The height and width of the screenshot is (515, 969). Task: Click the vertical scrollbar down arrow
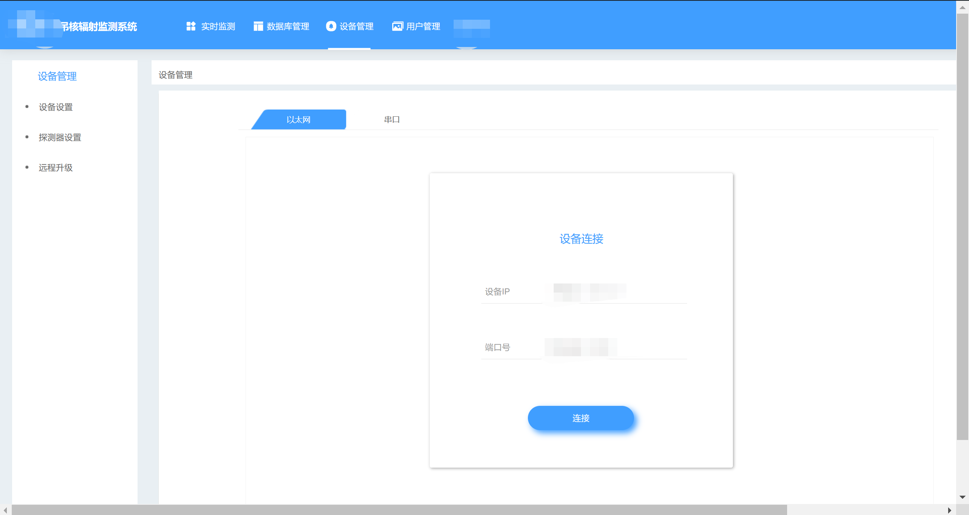tap(963, 497)
